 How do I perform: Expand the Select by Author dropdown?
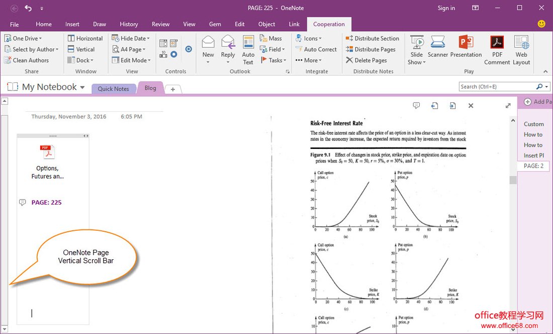tap(32, 49)
